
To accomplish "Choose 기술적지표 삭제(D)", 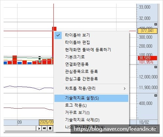I will coord(91,120).
